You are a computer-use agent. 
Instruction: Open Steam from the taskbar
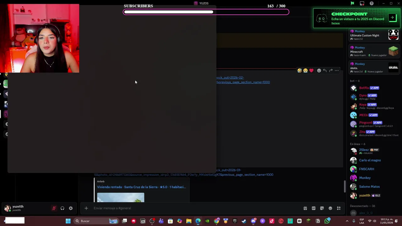244,221
